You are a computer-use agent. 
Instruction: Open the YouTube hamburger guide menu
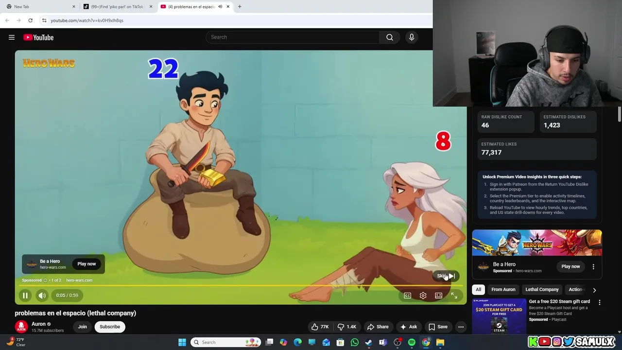point(12,37)
